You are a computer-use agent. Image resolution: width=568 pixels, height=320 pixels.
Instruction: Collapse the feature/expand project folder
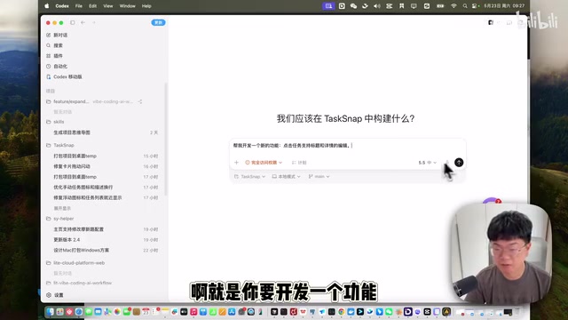point(49,101)
